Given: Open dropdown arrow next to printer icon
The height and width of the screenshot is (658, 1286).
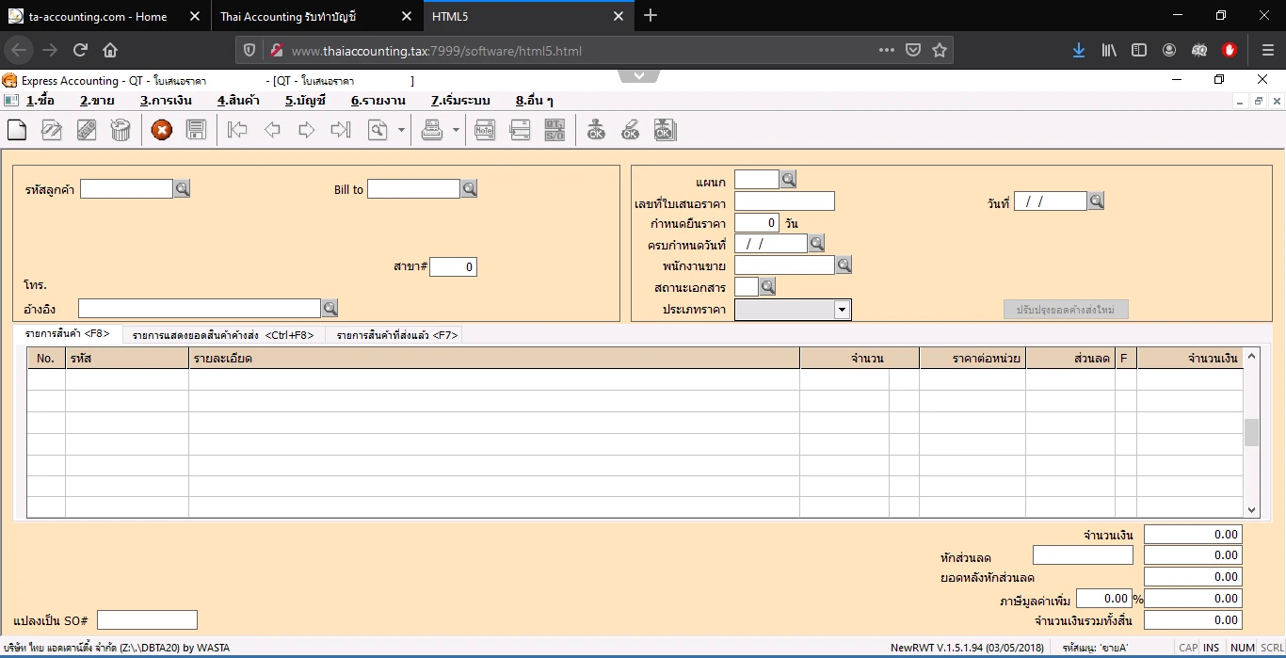Looking at the screenshot, I should pyautogui.click(x=456, y=131).
